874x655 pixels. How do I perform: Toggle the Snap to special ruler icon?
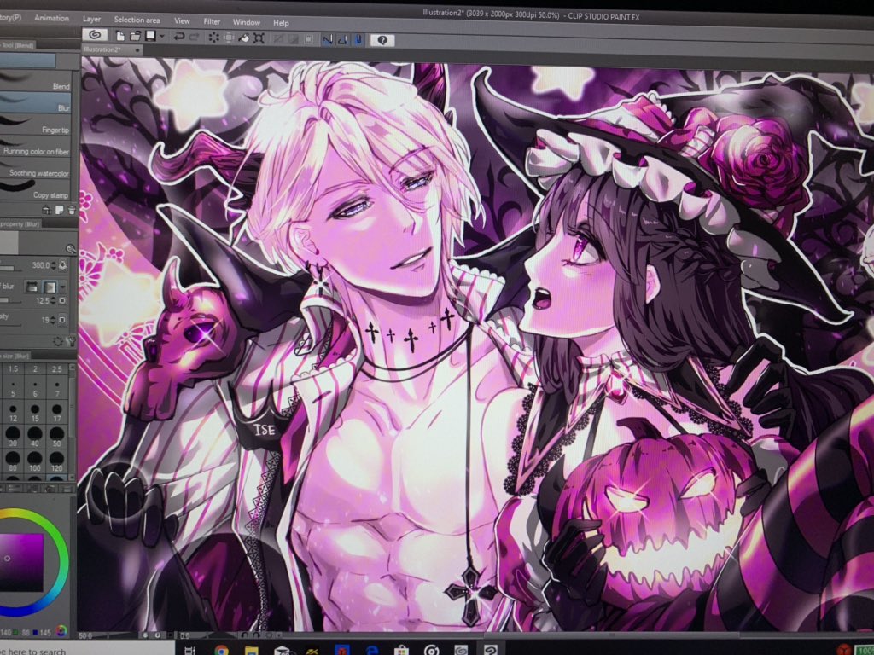pos(343,39)
